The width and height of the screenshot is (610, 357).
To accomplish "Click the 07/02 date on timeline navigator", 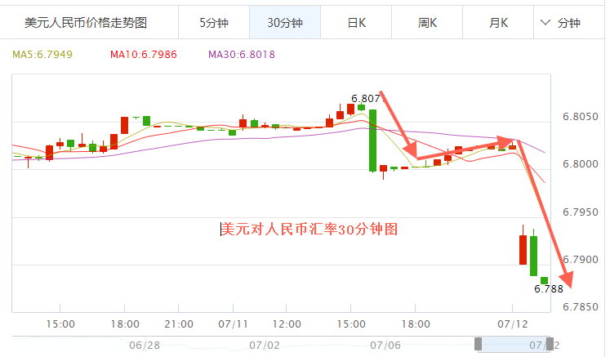I will click(264, 346).
